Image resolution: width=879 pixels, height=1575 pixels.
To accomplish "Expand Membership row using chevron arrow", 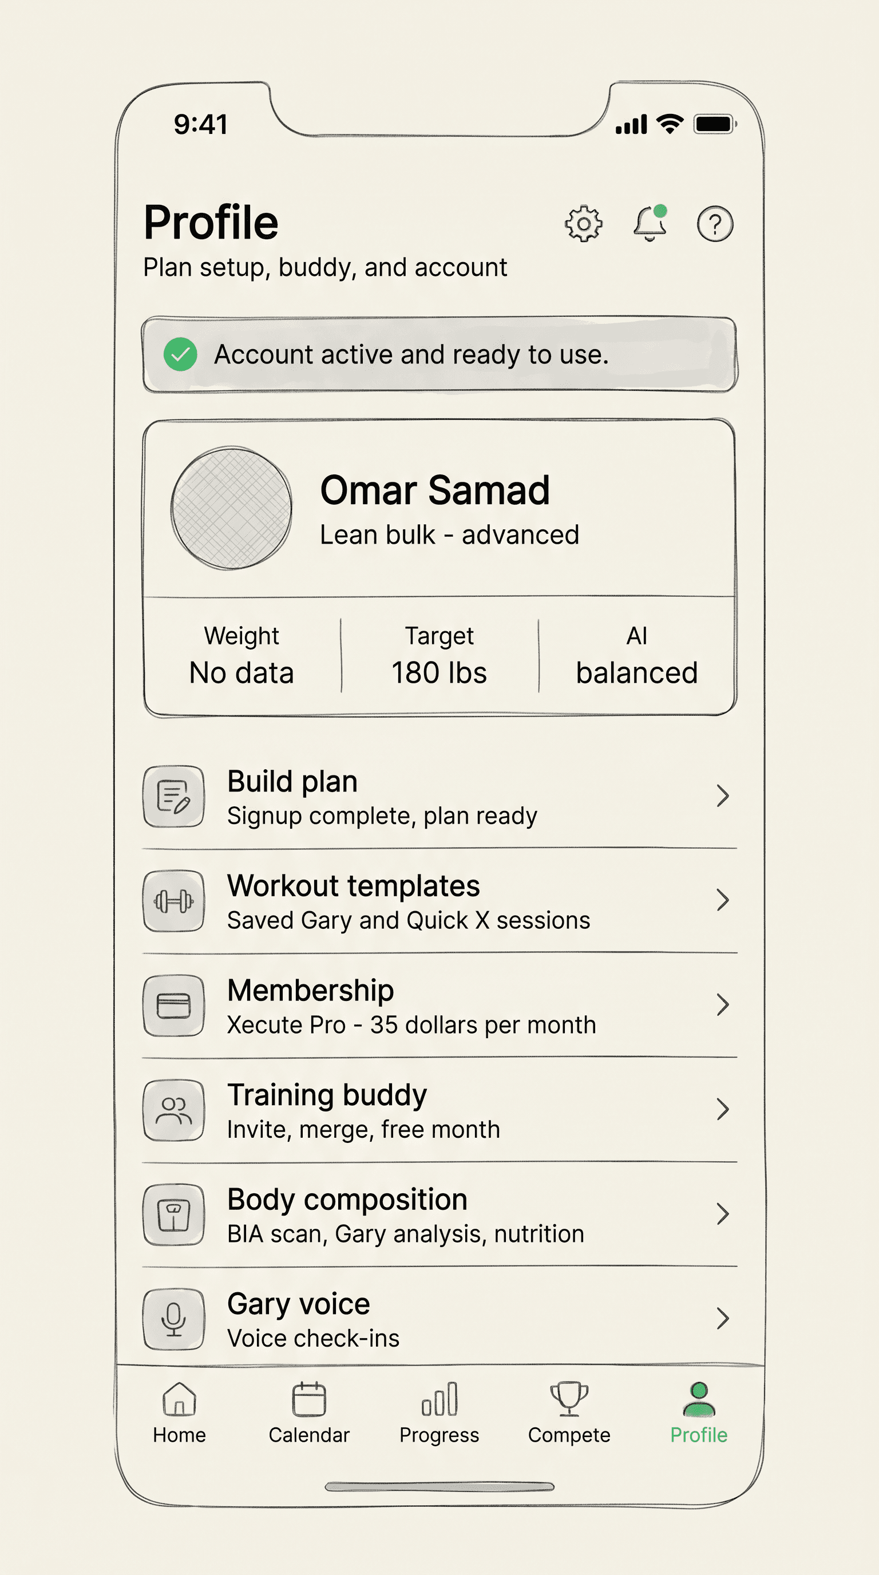I will pyautogui.click(x=723, y=1004).
